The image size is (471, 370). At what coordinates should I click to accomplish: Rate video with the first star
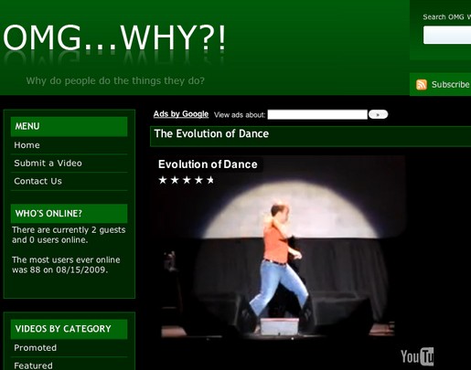163,180
